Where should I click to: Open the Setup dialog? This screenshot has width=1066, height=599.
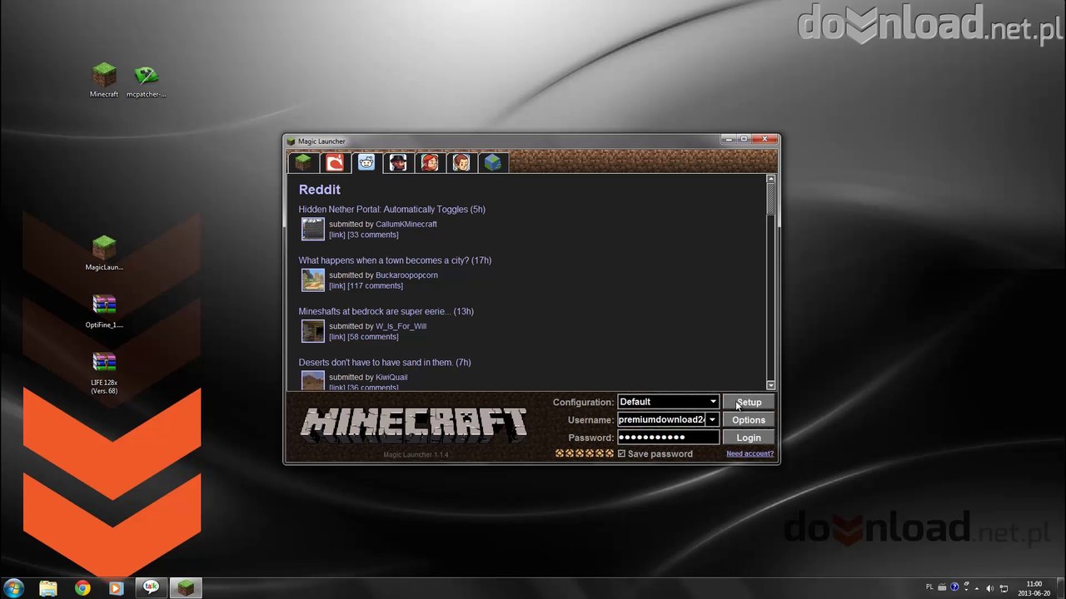749,403
